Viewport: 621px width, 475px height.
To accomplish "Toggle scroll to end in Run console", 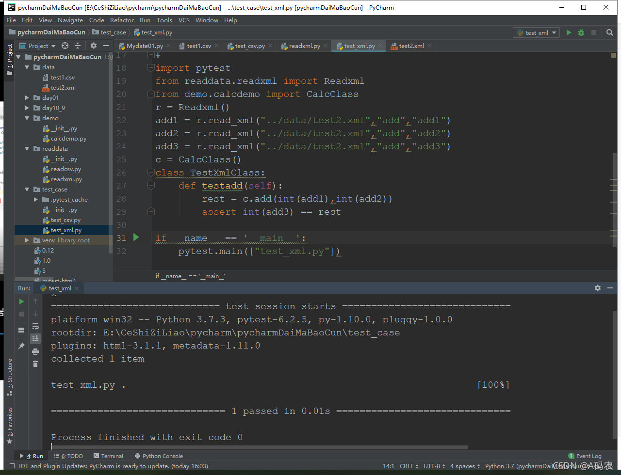I will tap(35, 338).
